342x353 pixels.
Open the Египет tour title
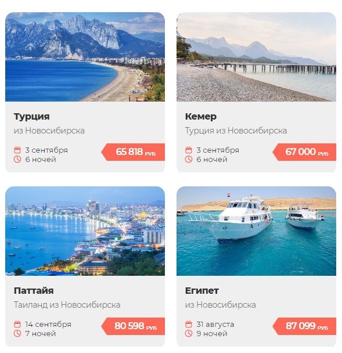click(202, 291)
